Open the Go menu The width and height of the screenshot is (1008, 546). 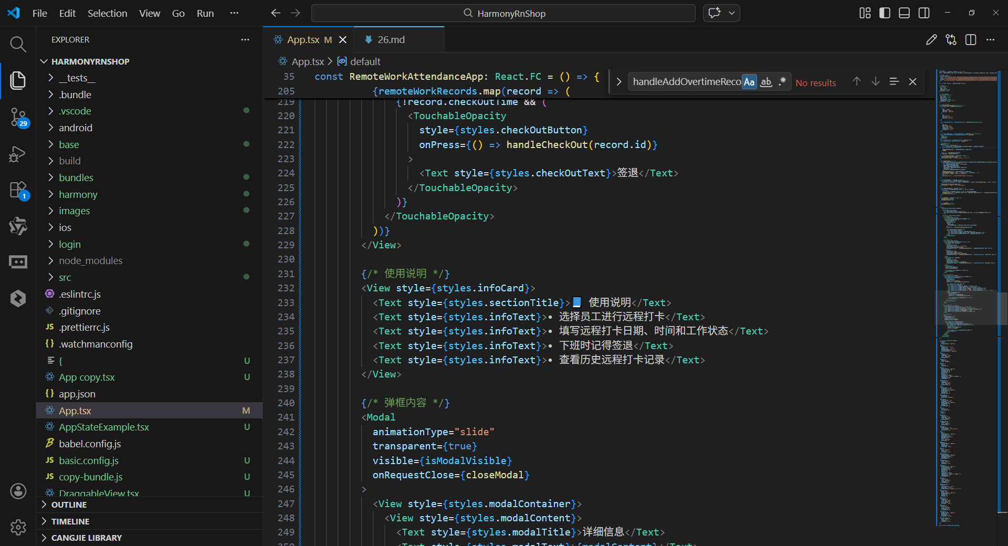click(x=178, y=13)
